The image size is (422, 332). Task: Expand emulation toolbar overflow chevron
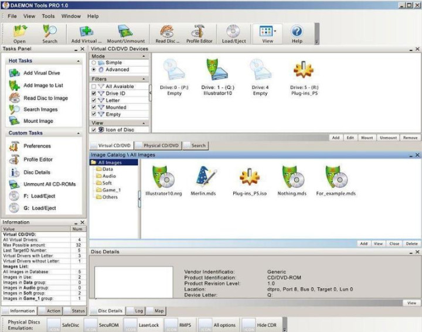point(285,329)
